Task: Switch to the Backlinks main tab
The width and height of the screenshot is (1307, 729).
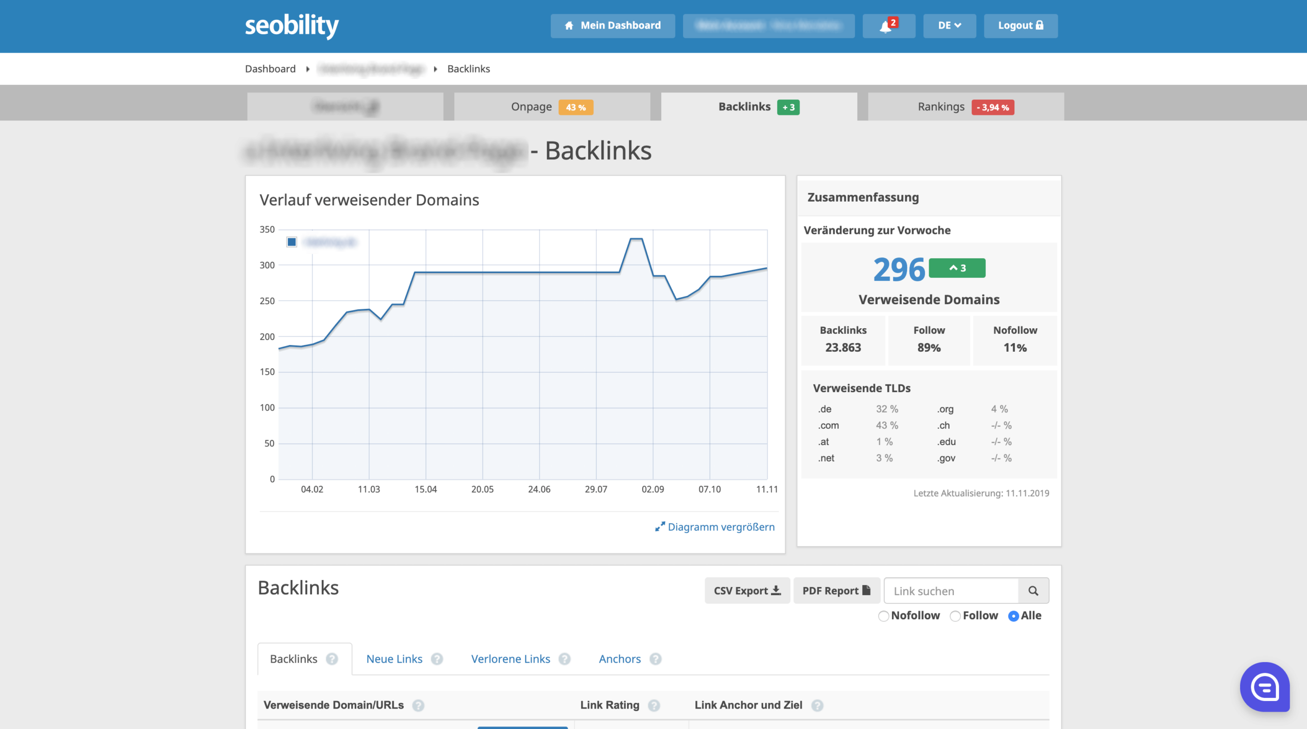Action: pyautogui.click(x=759, y=107)
